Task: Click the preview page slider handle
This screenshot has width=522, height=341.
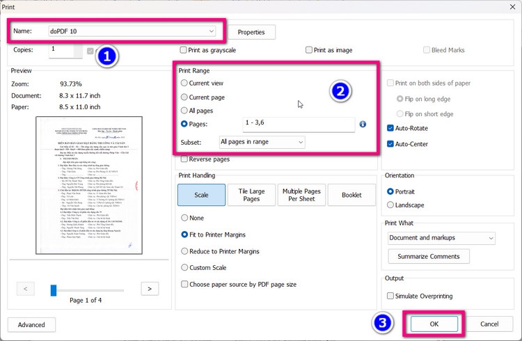Action: [x=54, y=290]
